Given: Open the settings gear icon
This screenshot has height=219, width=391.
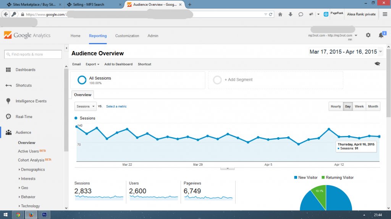Looking at the screenshot, I should pyautogui.click(x=368, y=35).
